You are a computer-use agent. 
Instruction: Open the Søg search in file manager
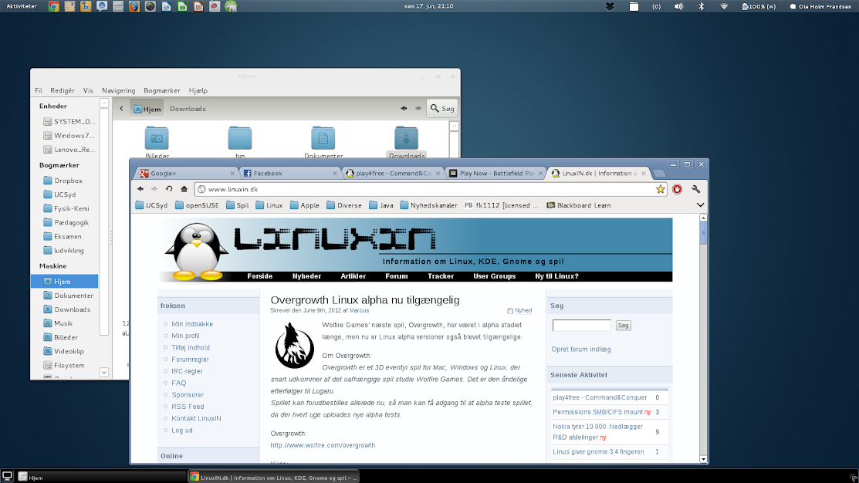point(442,109)
